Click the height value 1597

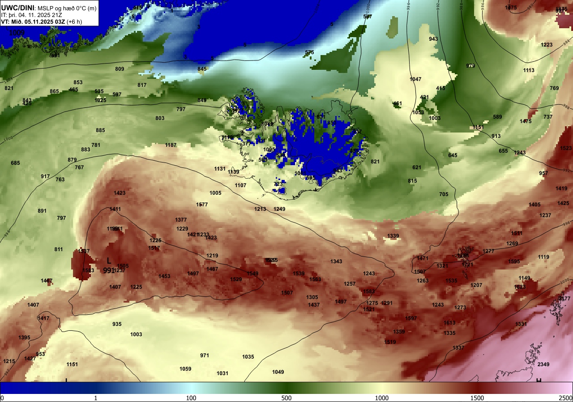tap(411, 318)
